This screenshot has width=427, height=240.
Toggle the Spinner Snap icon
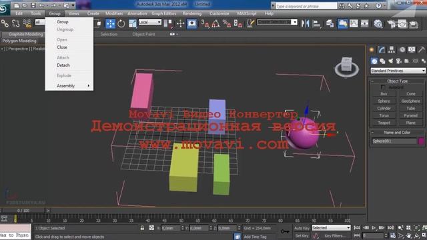click(238, 24)
